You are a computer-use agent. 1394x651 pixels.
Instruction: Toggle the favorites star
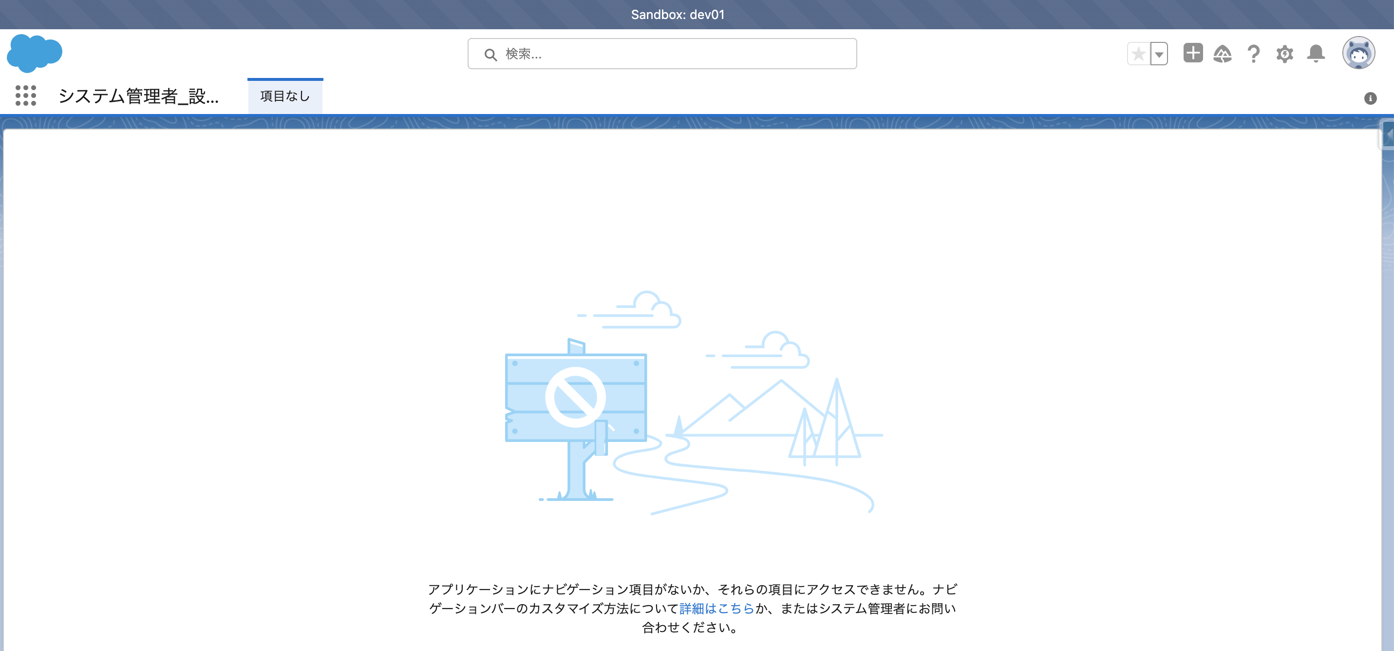pos(1139,53)
